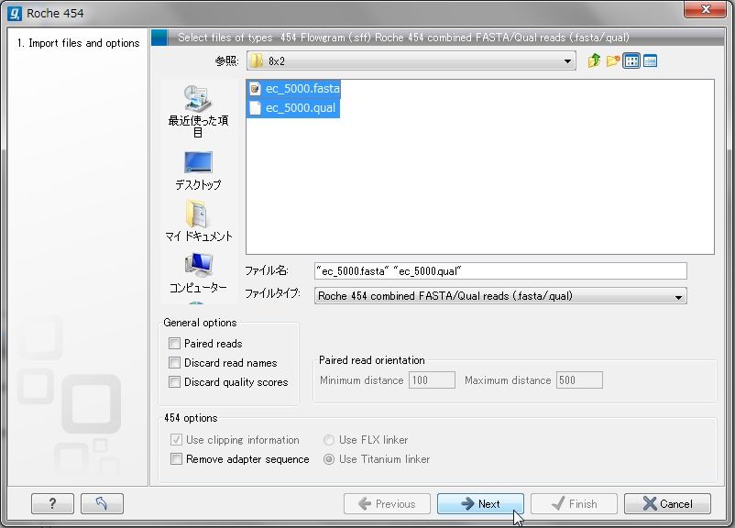Viewport: 735px width, 528px height.
Task: Click the Cancel button
Action: pyautogui.click(x=667, y=503)
